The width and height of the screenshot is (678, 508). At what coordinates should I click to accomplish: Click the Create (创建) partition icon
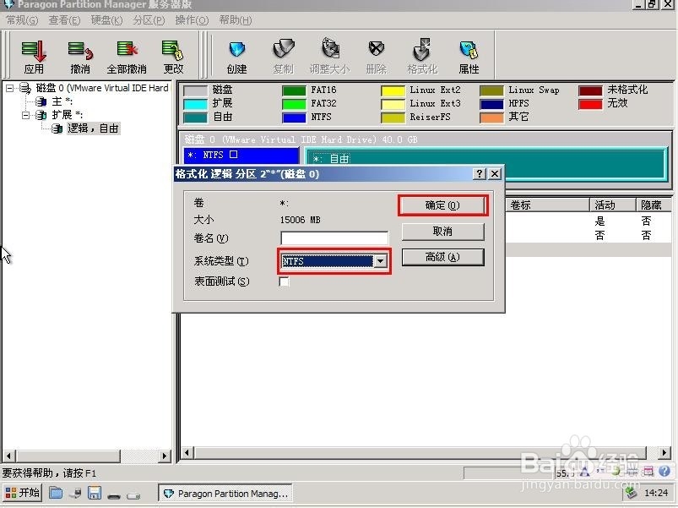pos(236,57)
